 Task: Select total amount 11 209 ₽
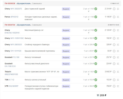pyautogui.click(x=101, y=95)
